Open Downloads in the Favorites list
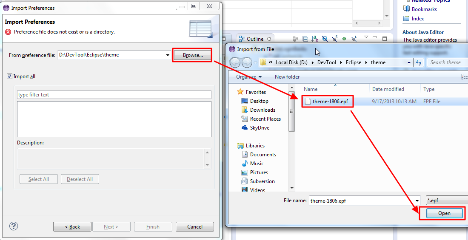468x240 pixels. [x=263, y=110]
